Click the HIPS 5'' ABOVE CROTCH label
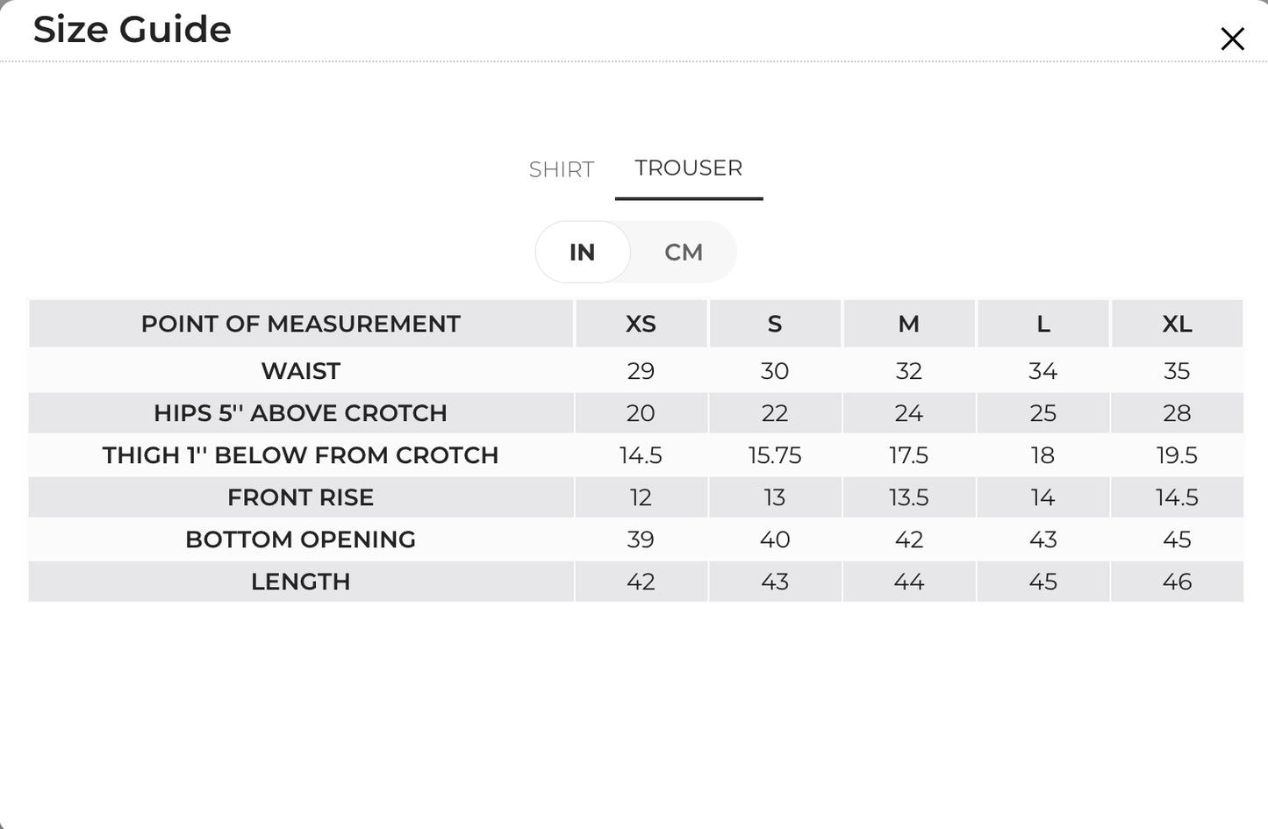Screen dimensions: 1268x829 301,413
